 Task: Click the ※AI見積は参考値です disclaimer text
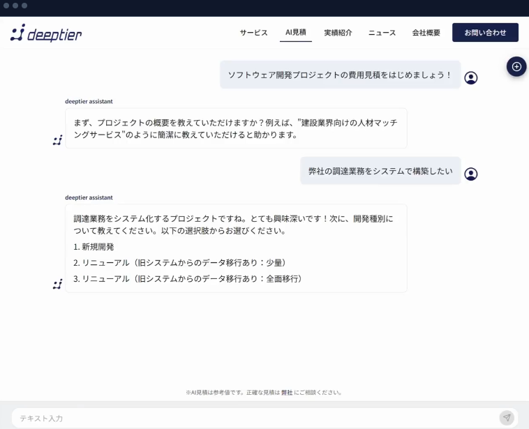(264, 393)
